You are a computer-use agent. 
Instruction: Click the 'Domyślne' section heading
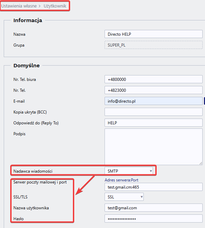click(27, 65)
